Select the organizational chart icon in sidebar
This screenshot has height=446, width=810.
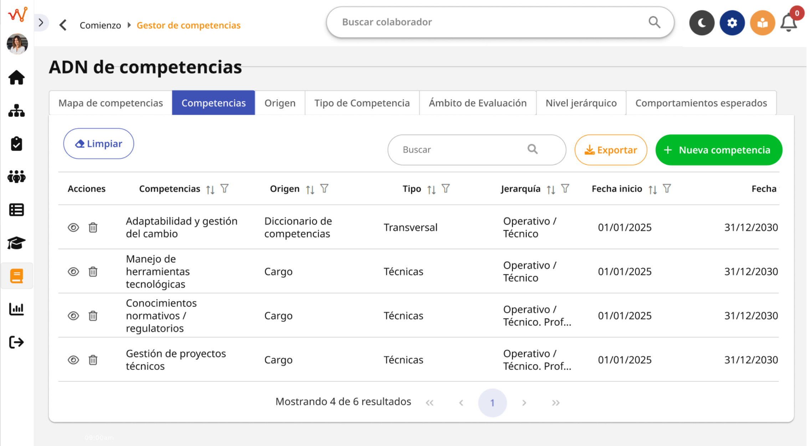point(16,110)
